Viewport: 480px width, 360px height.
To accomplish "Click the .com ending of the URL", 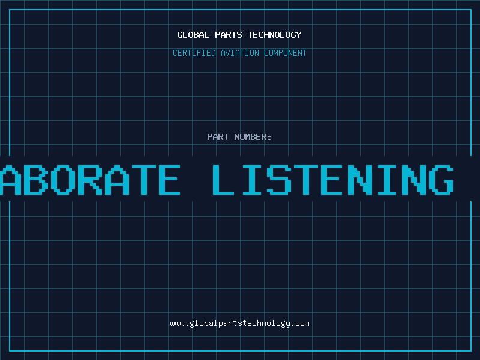I will (x=299, y=323).
